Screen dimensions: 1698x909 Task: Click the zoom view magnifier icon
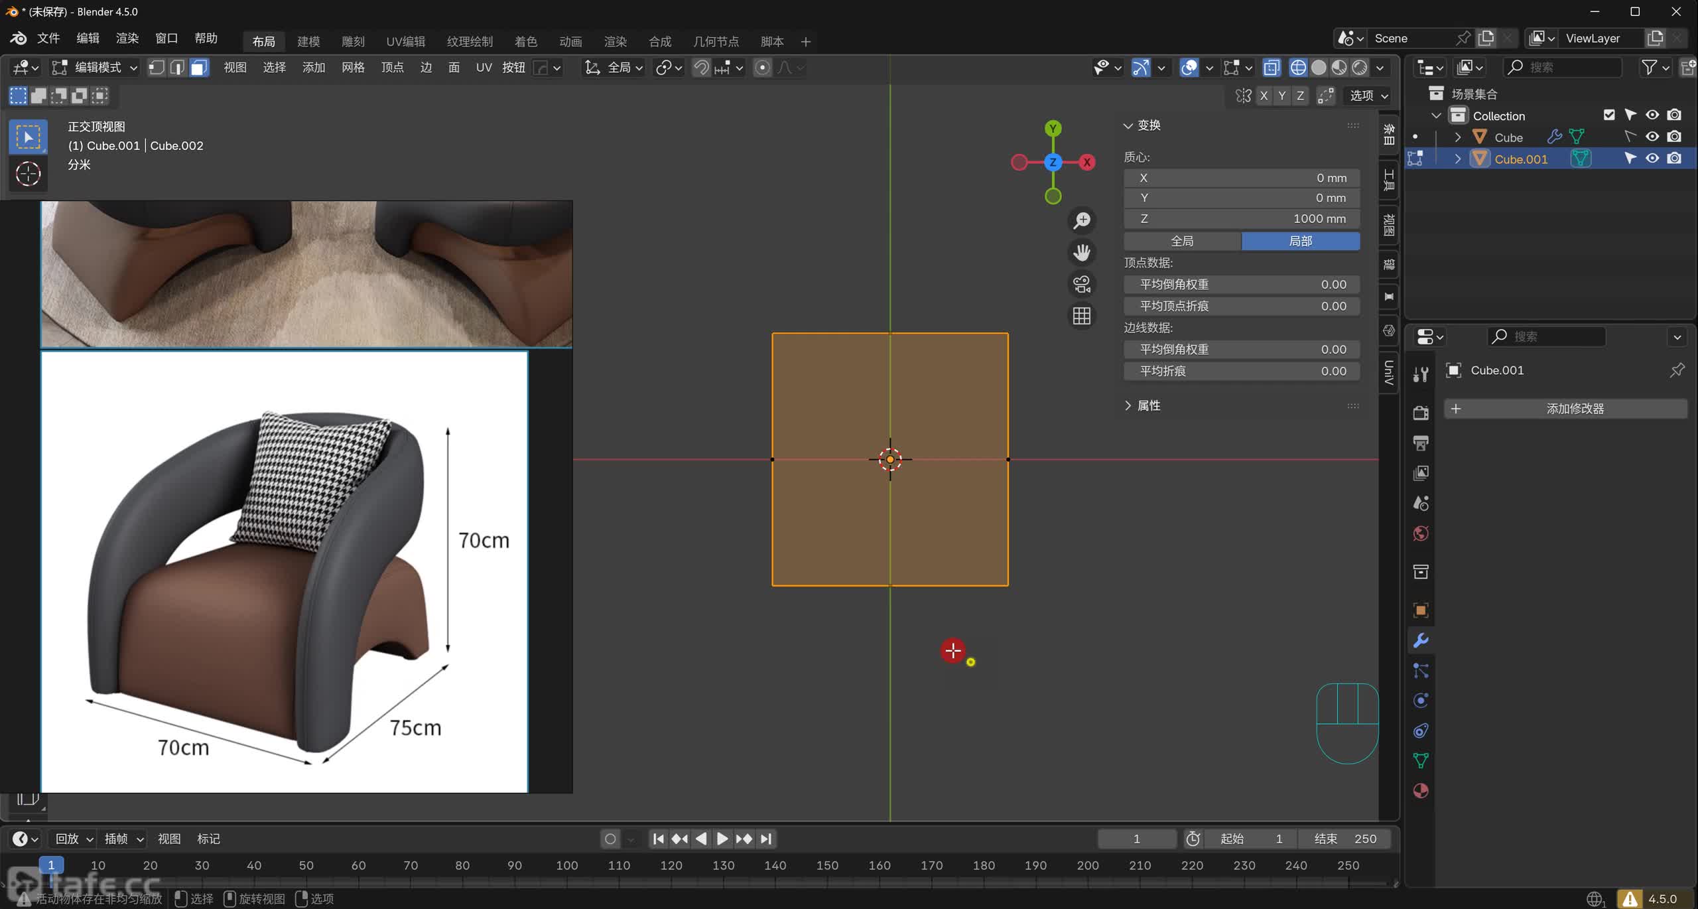[1082, 220]
